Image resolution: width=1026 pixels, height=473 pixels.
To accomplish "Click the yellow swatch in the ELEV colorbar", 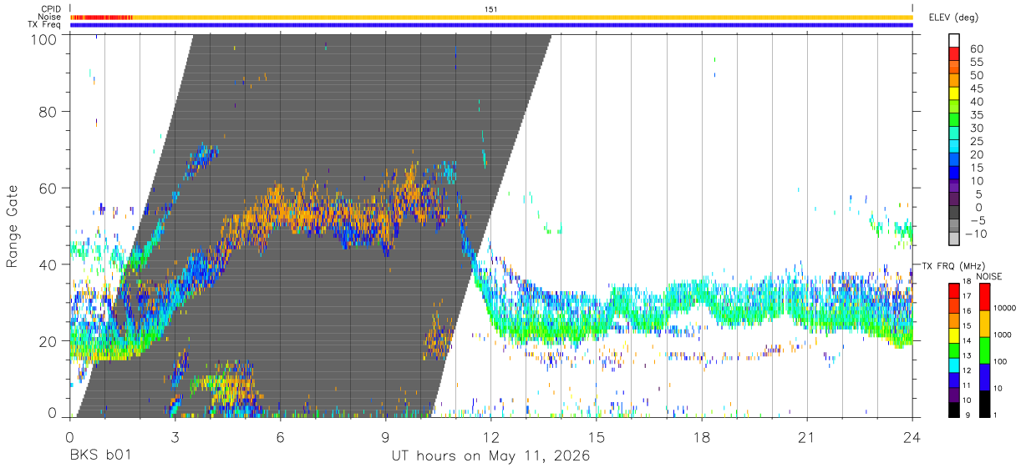I will (x=955, y=94).
